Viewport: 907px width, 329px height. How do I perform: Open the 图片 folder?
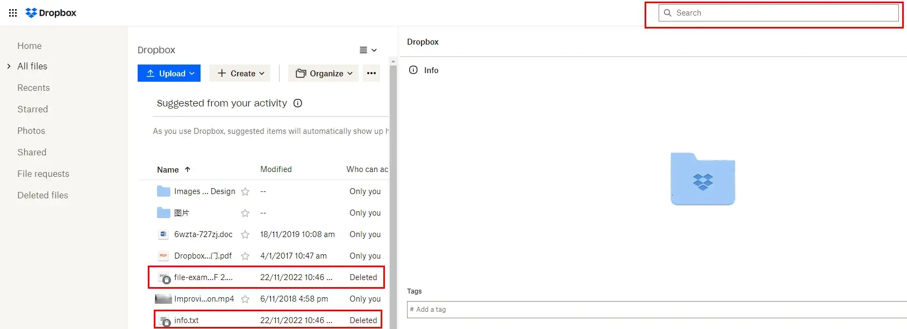[182, 213]
